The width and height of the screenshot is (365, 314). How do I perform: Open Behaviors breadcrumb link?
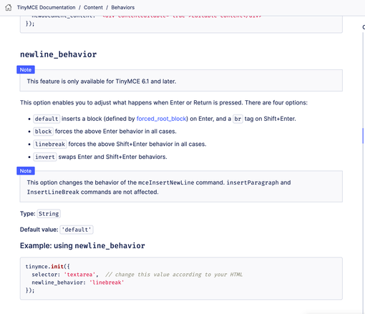coord(123,8)
